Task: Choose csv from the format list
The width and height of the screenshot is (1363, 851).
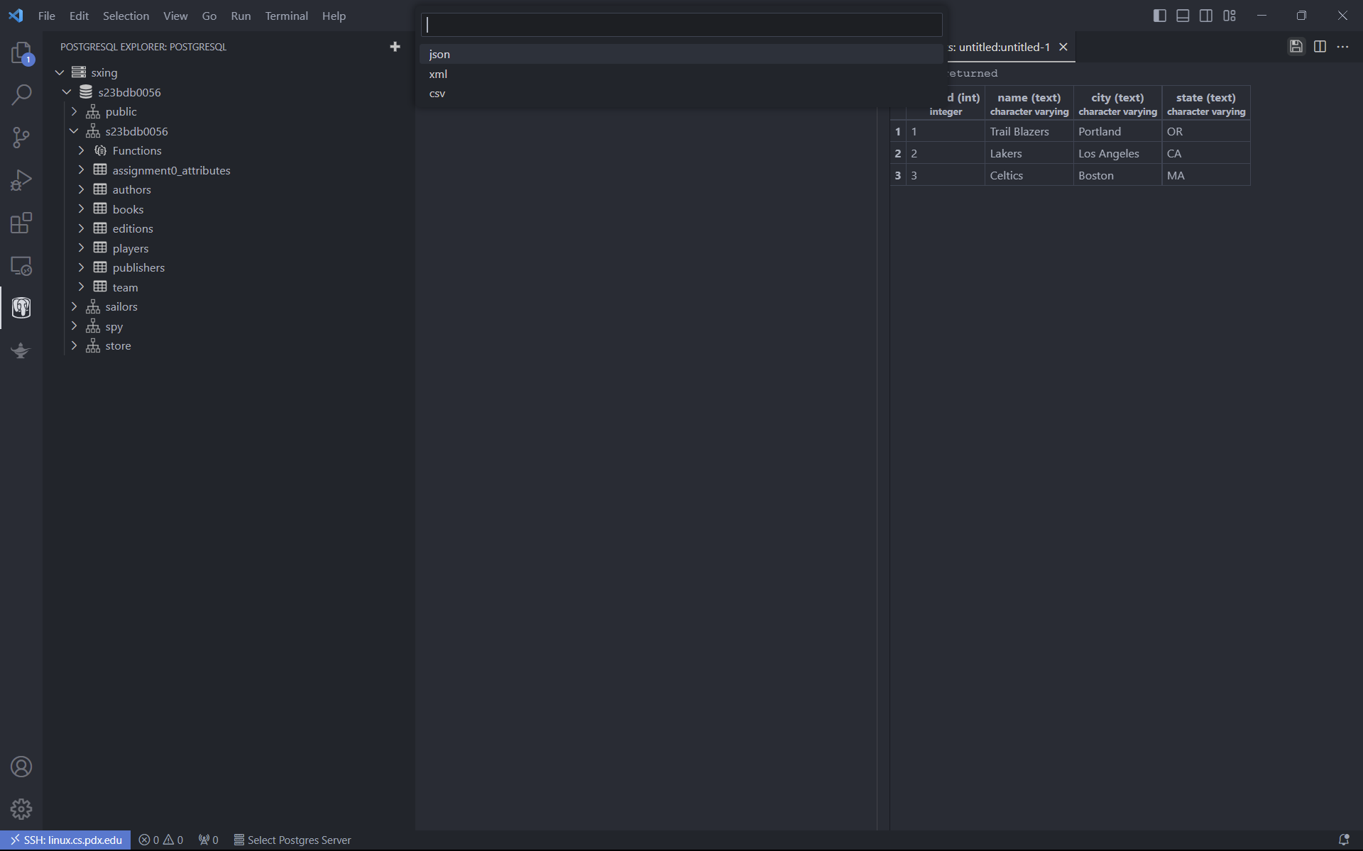Action: pyautogui.click(x=437, y=94)
